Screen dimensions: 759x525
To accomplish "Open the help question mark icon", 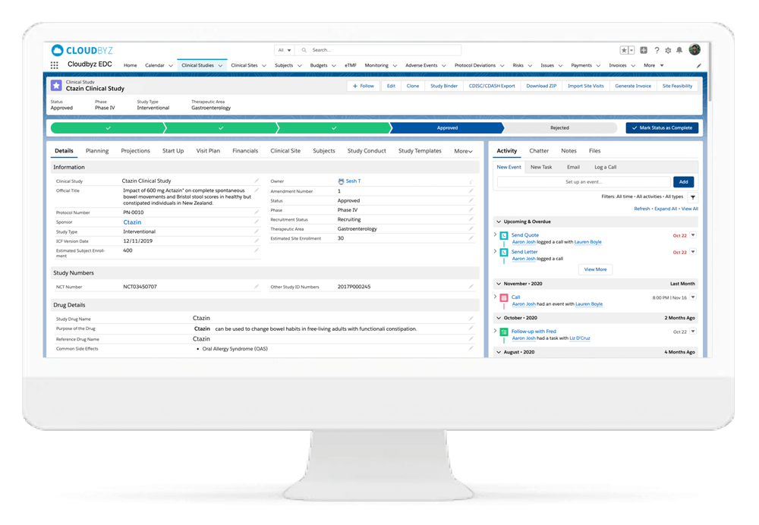I will click(x=657, y=50).
